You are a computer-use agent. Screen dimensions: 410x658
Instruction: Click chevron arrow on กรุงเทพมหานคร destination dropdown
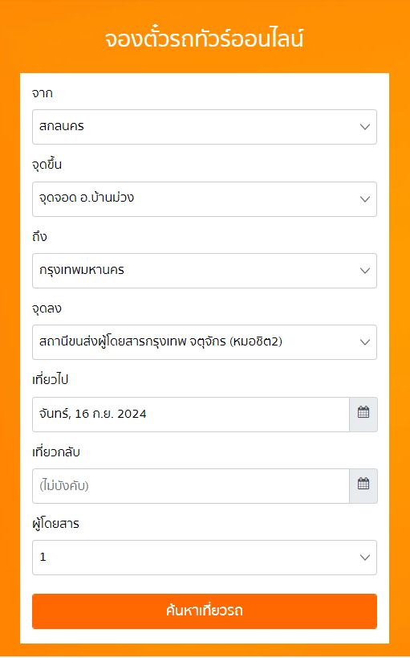pyautogui.click(x=365, y=271)
